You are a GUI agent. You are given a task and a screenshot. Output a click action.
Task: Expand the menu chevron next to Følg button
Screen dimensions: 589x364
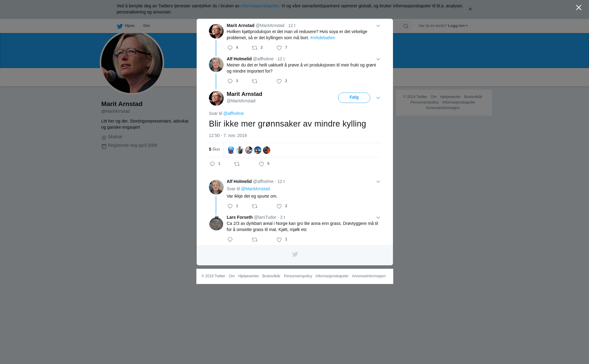378,98
